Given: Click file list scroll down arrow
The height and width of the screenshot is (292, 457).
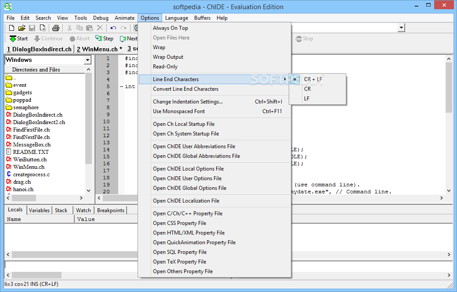Looking at the screenshot, I should click(x=89, y=190).
